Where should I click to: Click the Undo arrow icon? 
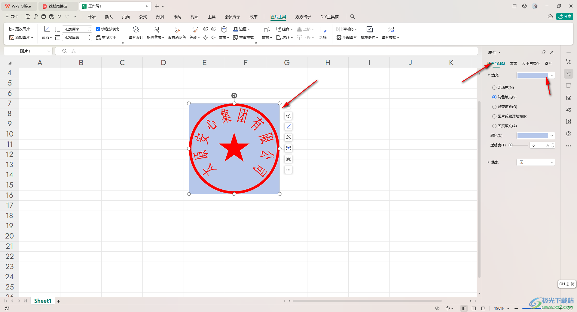[59, 16]
